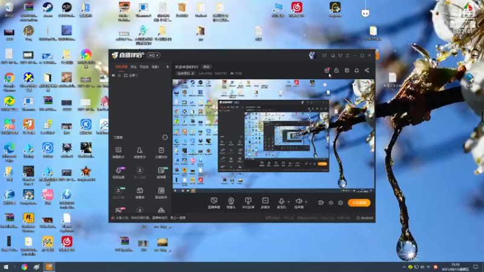Toggle the preview eye icon beside settings gear
The width and height of the screenshot is (484, 272).
330,202
